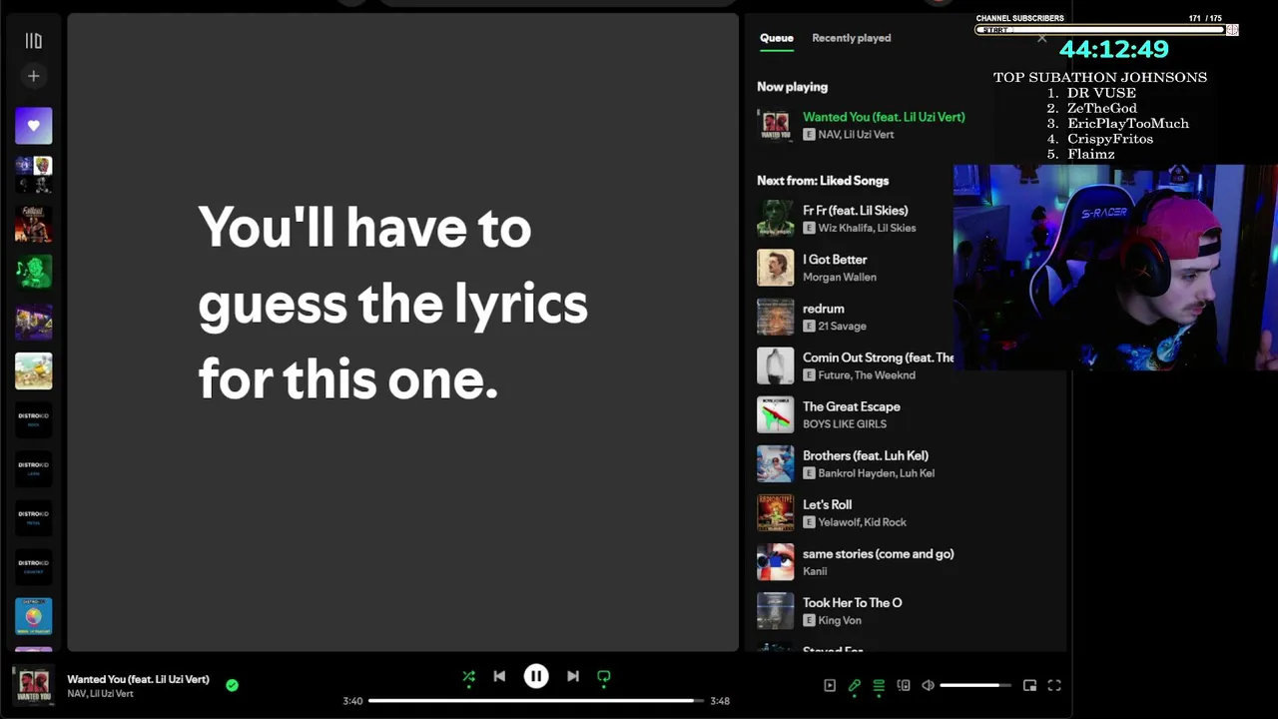Click Wanted You title in bottom player bar
Viewport: 1278px width, 719px height.
[138, 679]
